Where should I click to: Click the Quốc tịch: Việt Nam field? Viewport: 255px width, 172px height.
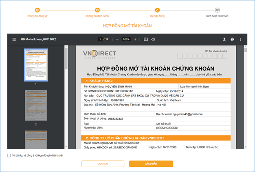click(x=169, y=100)
